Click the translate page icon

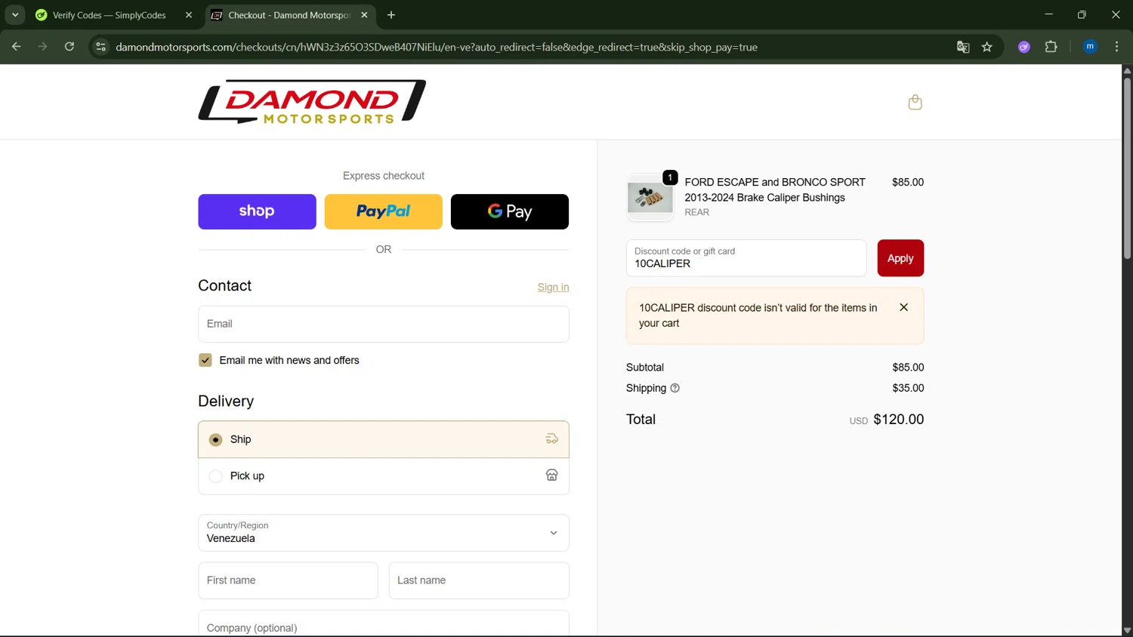[963, 47]
